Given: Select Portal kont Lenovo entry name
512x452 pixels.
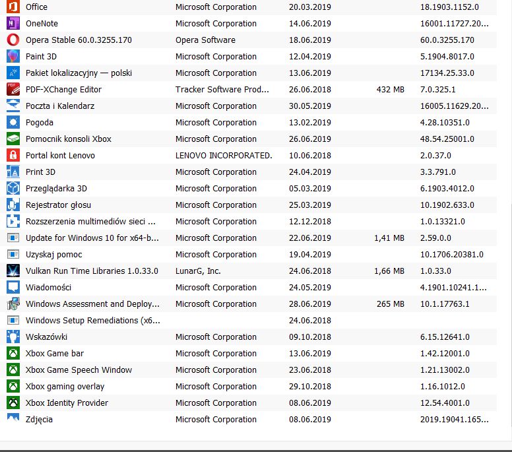Looking at the screenshot, I should click(61, 156).
